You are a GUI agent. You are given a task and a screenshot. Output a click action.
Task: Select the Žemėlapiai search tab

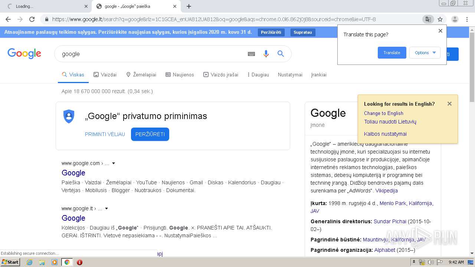tap(141, 75)
